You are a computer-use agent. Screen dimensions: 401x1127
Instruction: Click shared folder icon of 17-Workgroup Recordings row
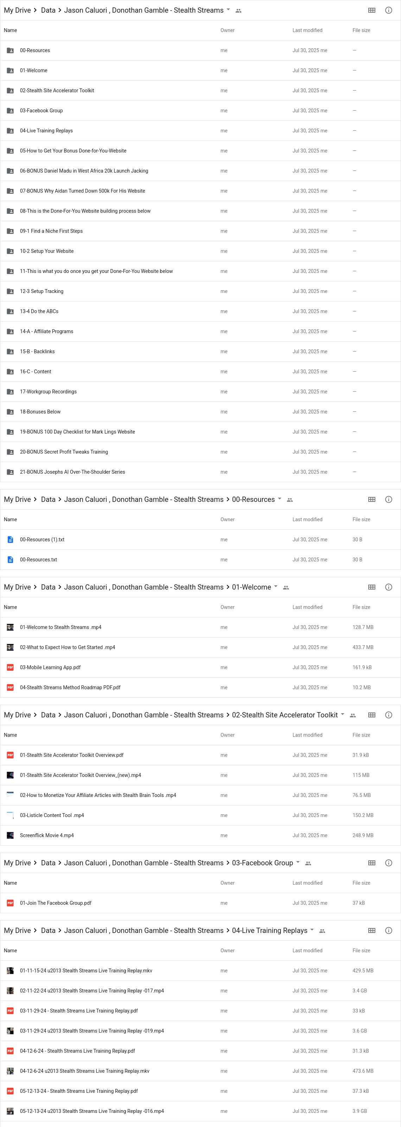click(x=10, y=392)
